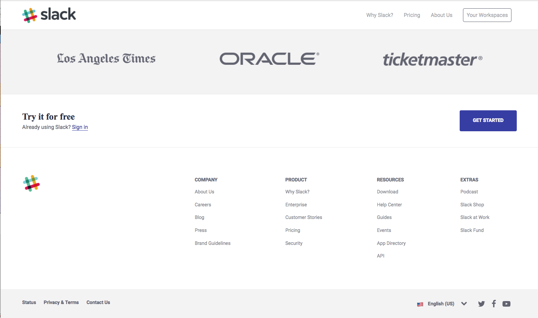This screenshot has height=318, width=538.
Task: View Customer Stories footer link
Action: (304, 217)
